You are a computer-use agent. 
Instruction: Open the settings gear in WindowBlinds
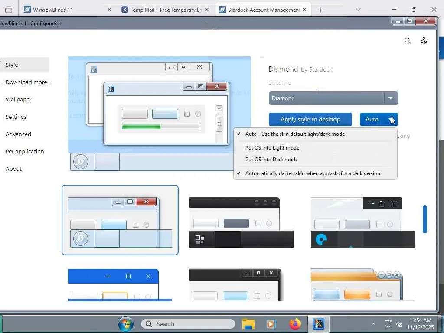pos(424,41)
